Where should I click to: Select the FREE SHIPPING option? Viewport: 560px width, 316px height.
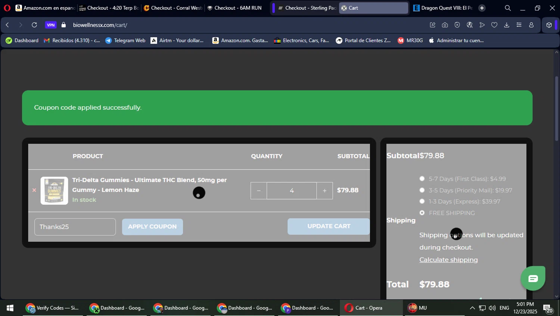coord(422,213)
